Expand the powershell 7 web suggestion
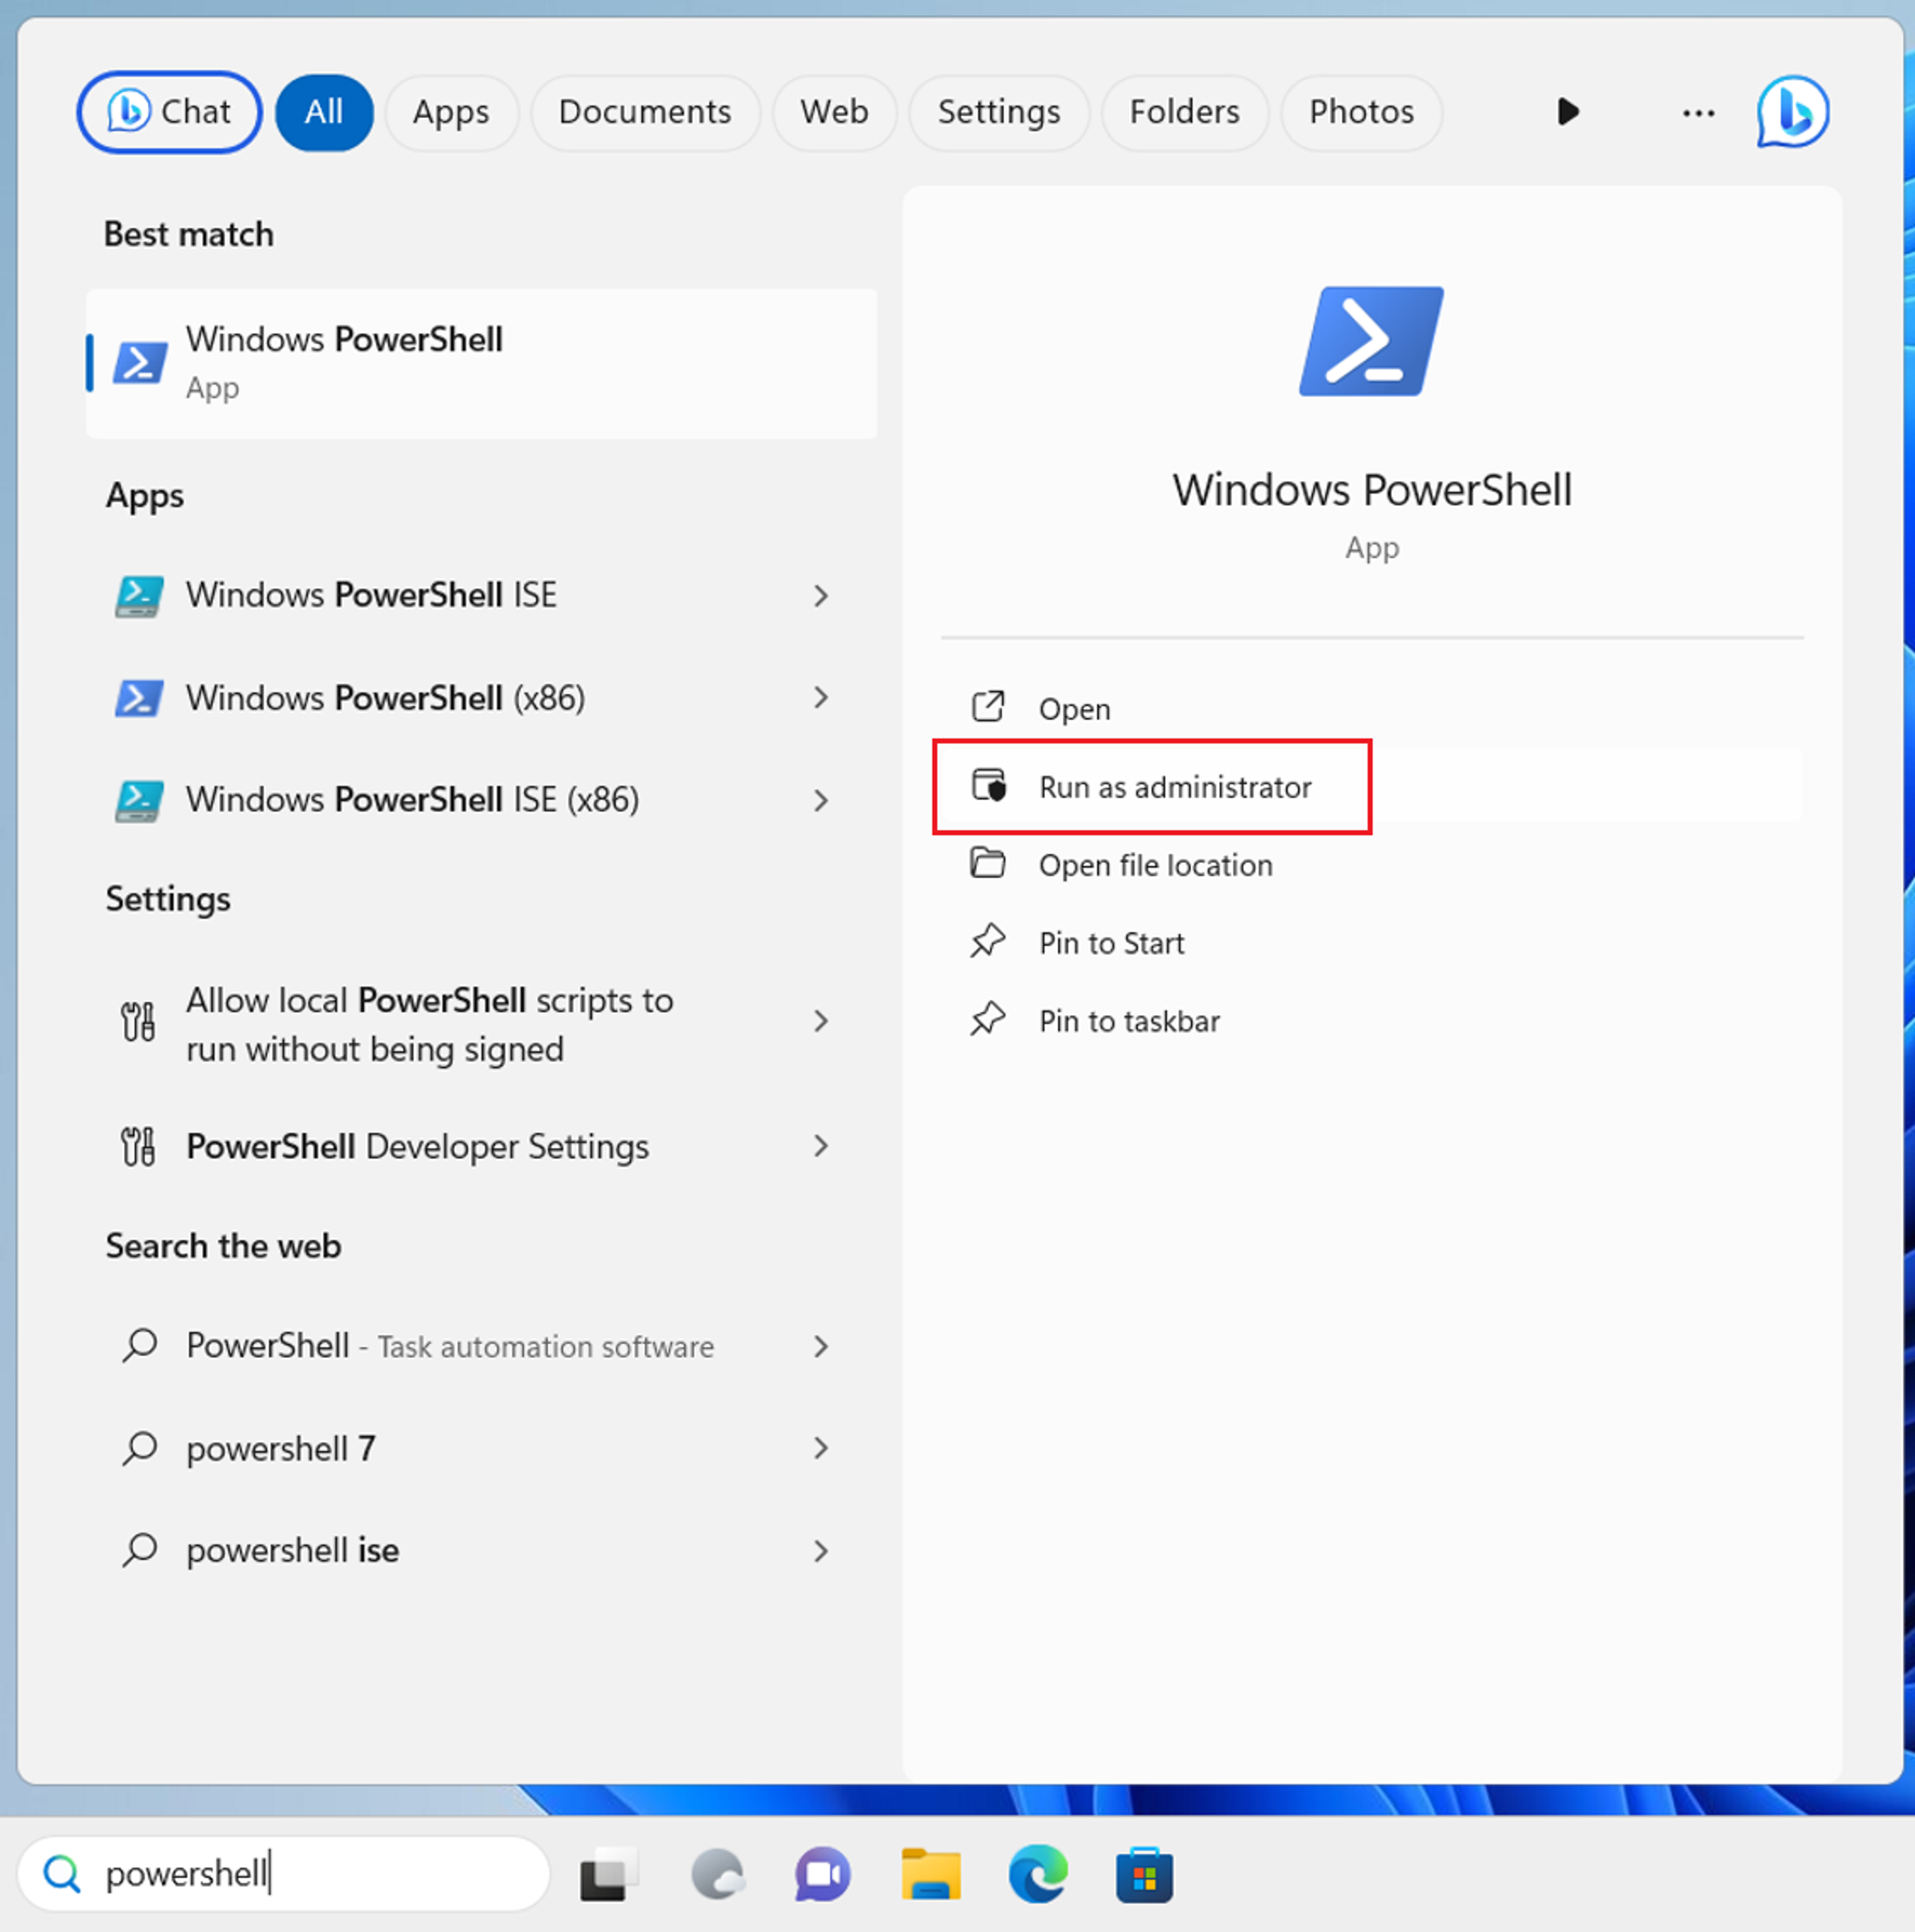Screen dimensions: 1915x1932 click(x=821, y=1448)
